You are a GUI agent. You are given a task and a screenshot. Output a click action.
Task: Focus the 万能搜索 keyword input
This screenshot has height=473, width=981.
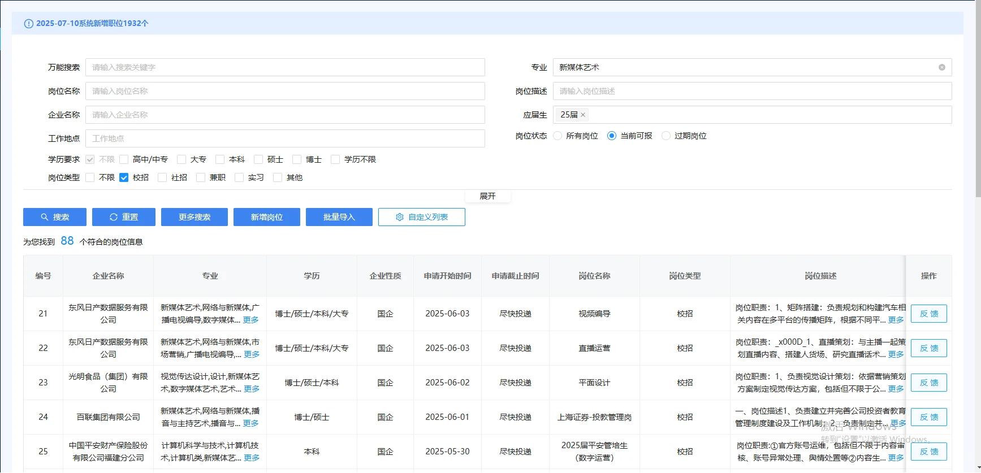[x=285, y=67]
